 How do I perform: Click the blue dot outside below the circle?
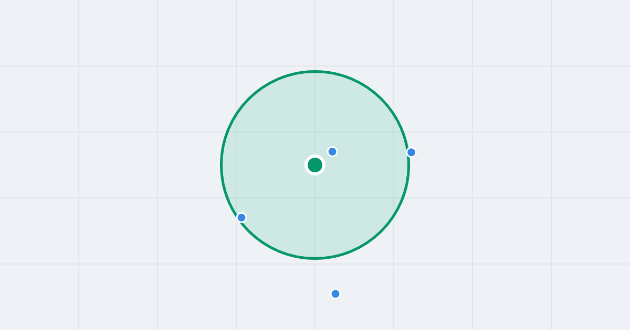tap(335, 294)
